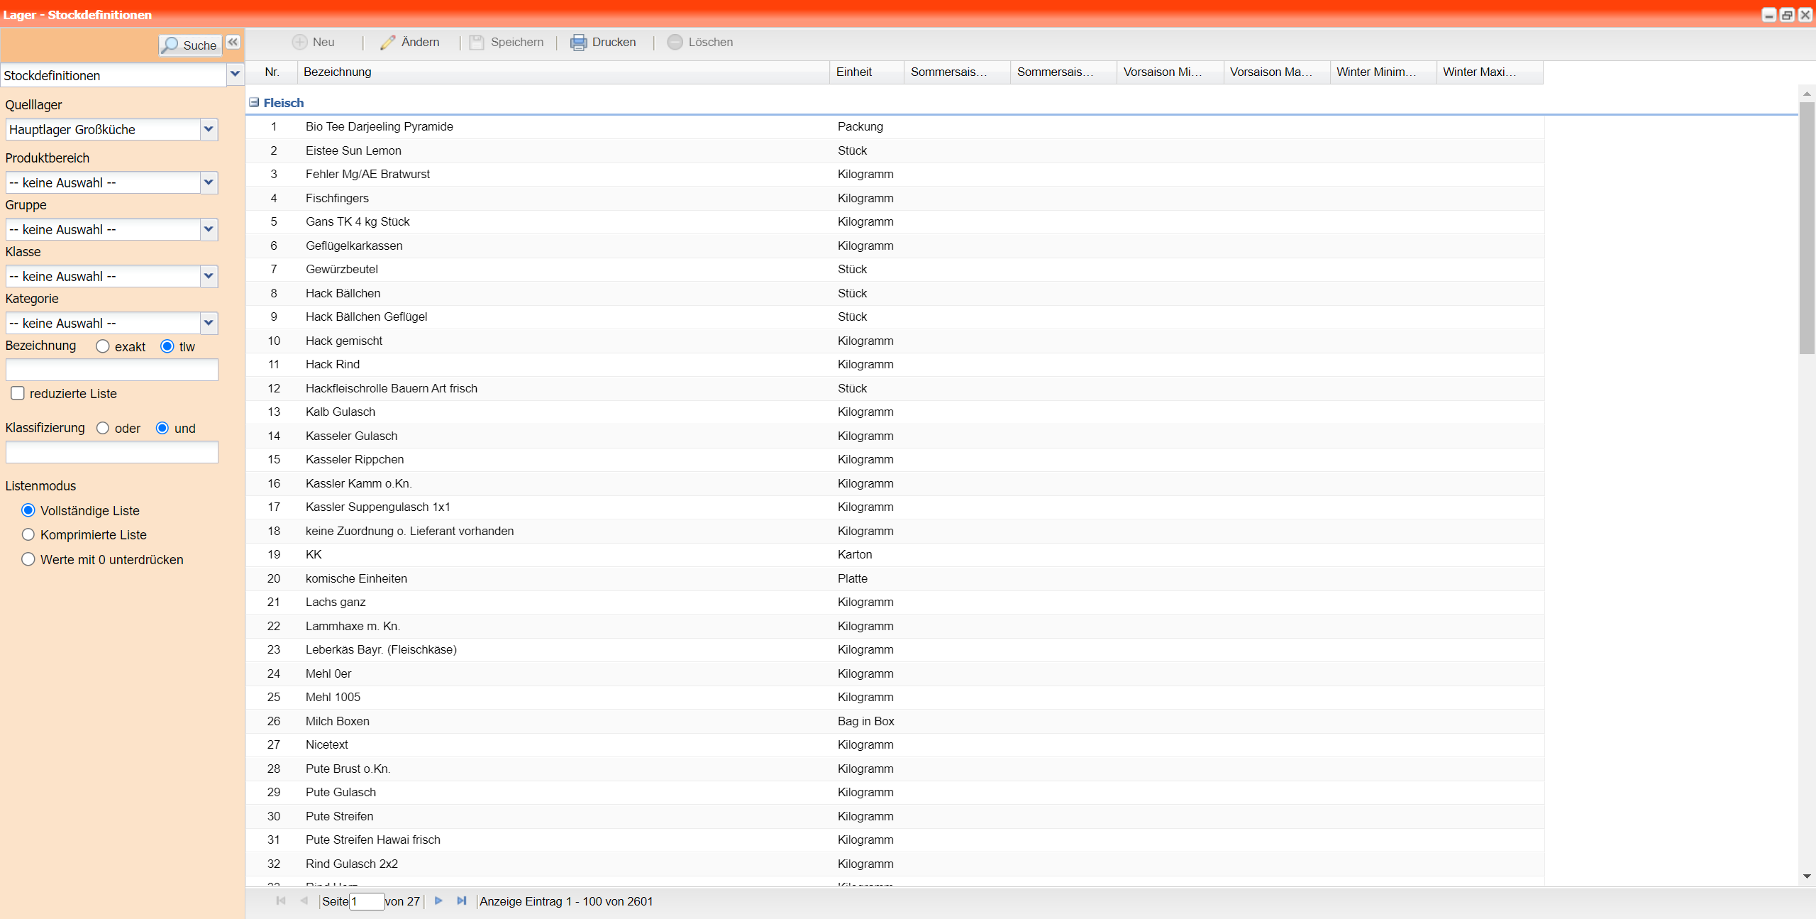The image size is (1816, 919).
Task: Go to next page arrow in pager
Action: pos(438,901)
